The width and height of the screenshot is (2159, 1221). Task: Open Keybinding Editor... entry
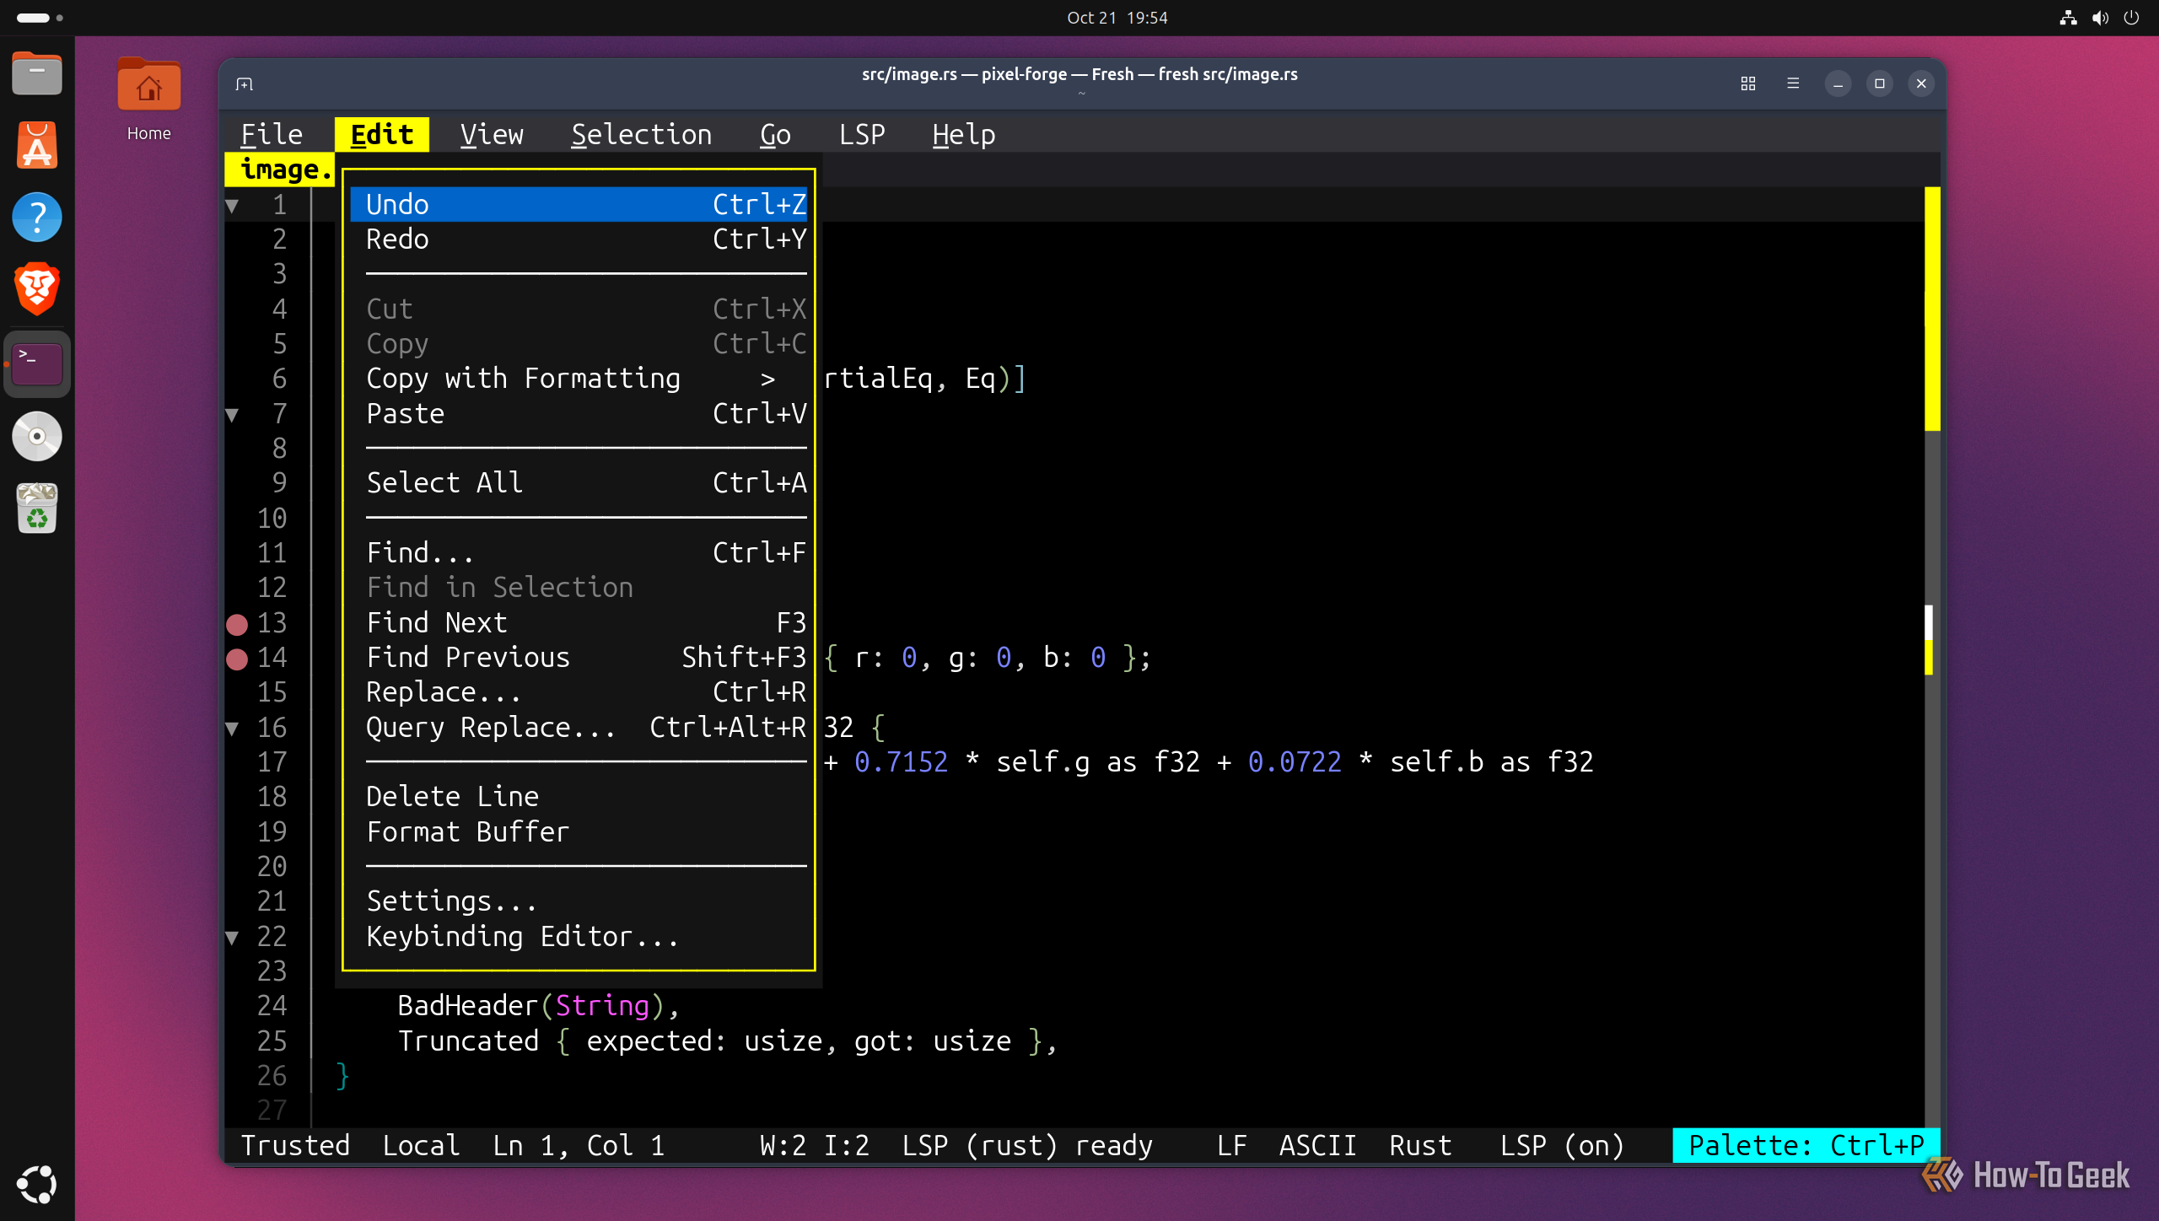click(x=579, y=936)
